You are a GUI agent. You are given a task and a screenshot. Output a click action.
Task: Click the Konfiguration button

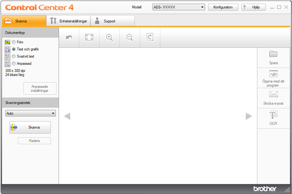tap(223, 7)
